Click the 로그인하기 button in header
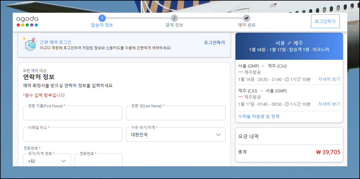 (325, 21)
